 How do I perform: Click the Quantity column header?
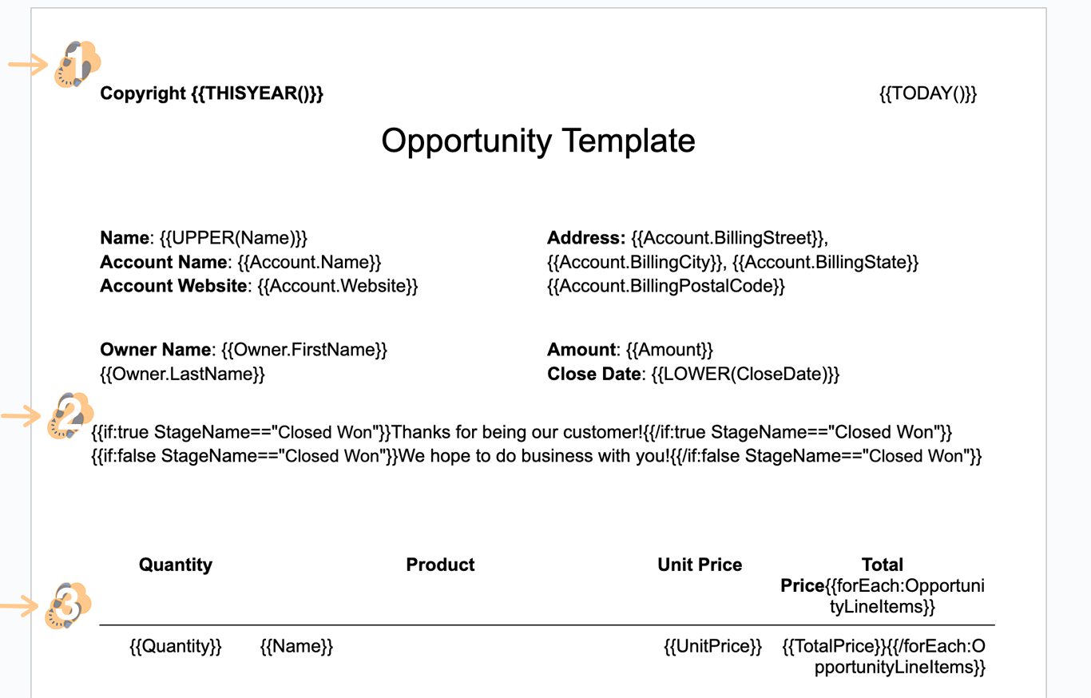pos(176,565)
